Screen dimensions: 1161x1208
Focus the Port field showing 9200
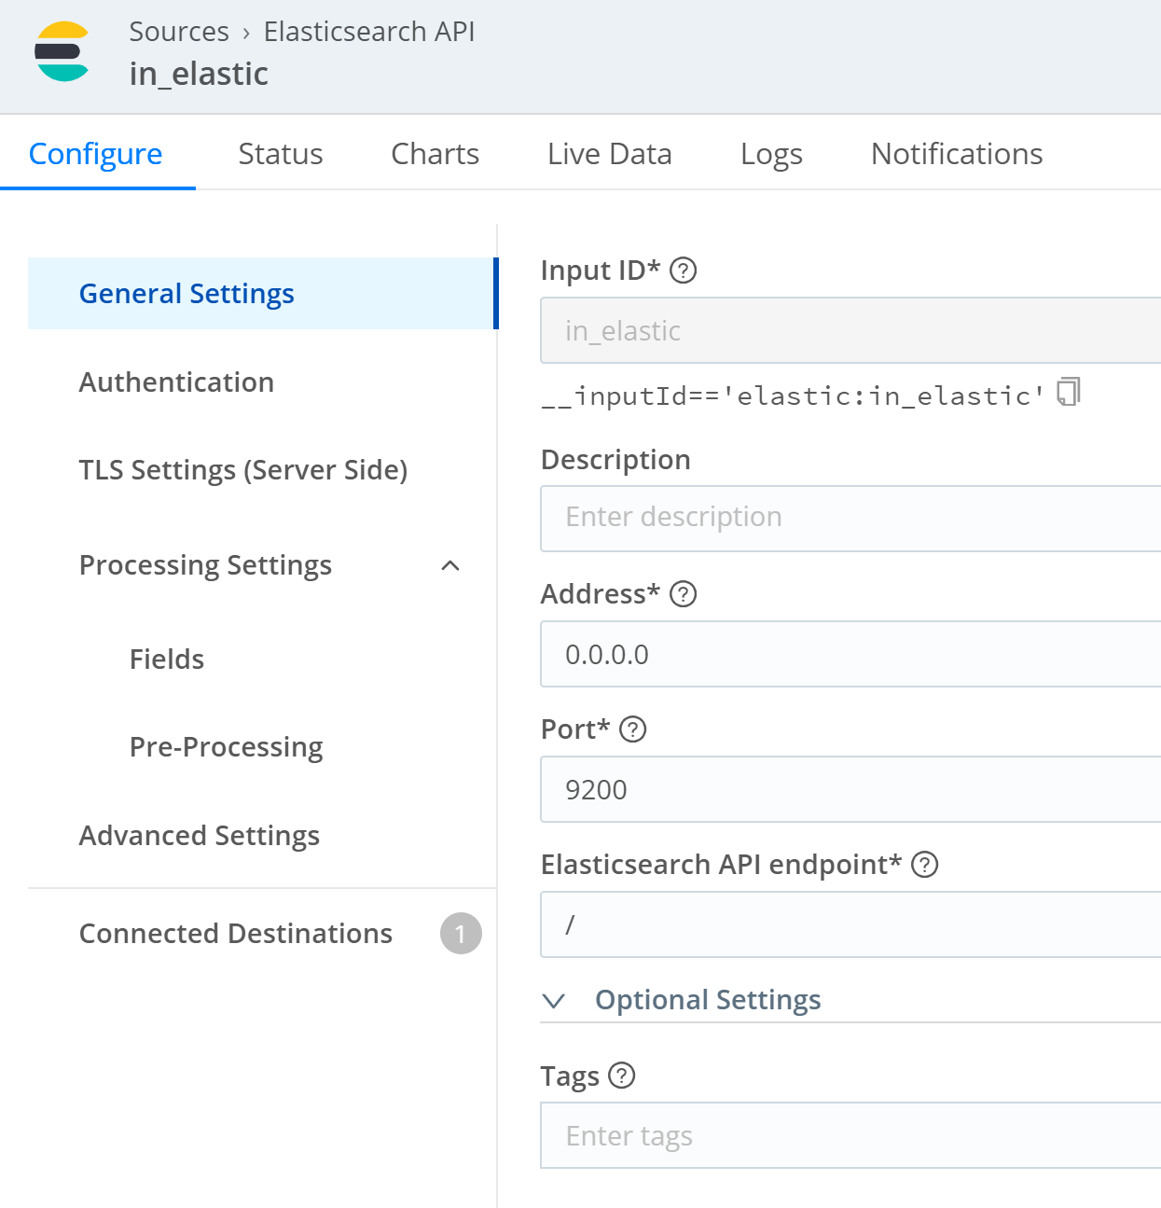850,790
